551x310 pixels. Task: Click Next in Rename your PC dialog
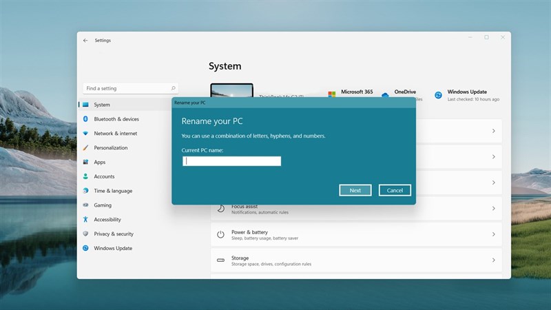coord(355,190)
